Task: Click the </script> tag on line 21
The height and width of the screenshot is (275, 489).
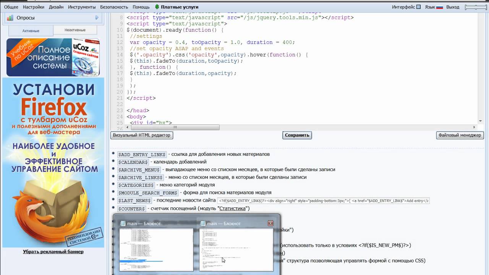Action: 141,98
